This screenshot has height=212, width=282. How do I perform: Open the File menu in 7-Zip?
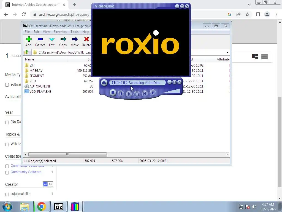pos(27,32)
